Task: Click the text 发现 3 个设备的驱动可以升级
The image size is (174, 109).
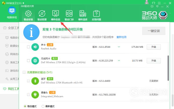Action: point(63,29)
